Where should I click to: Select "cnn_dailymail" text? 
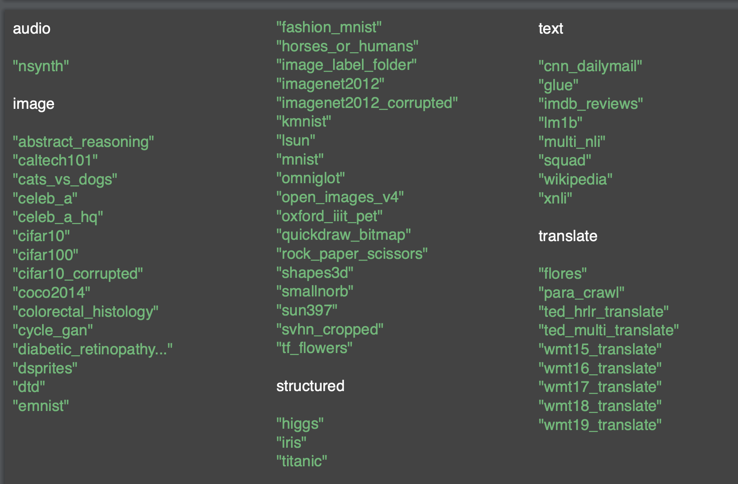coord(590,66)
